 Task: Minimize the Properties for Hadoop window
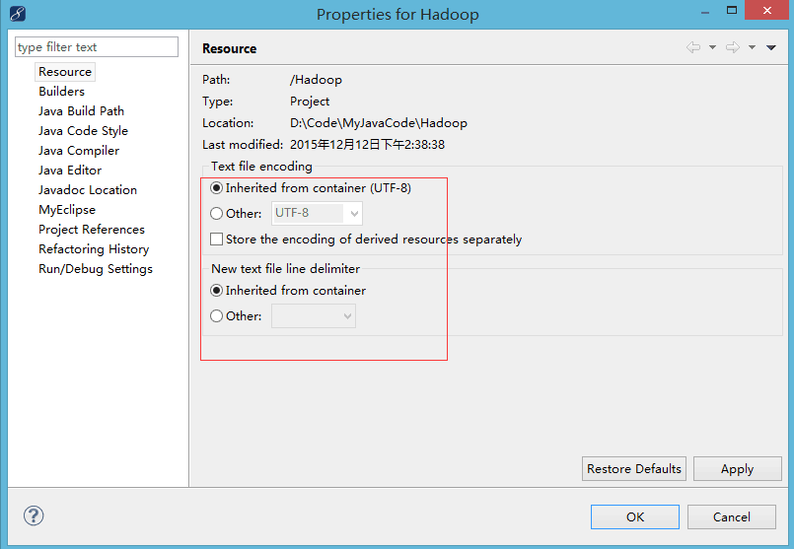pos(705,12)
